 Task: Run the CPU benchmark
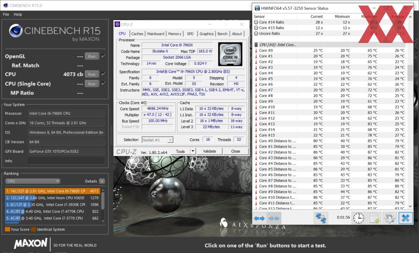point(92,74)
